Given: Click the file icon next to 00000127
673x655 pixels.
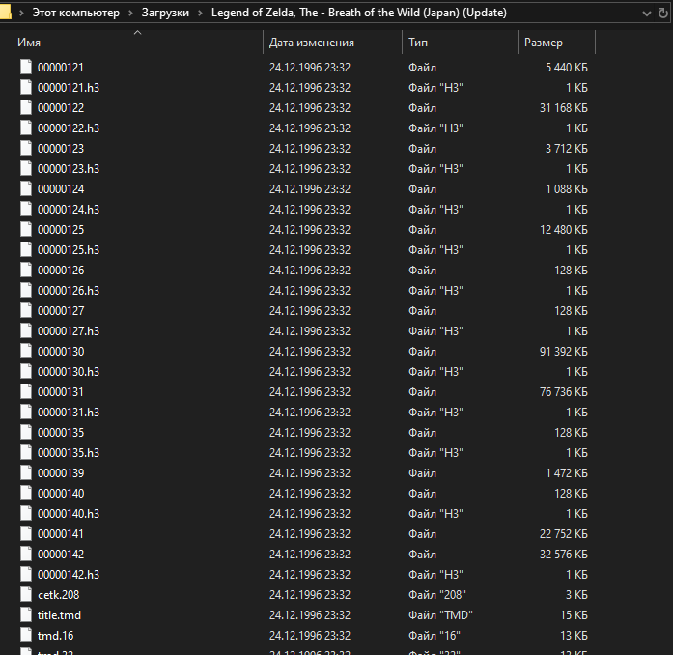Looking at the screenshot, I should [26, 310].
